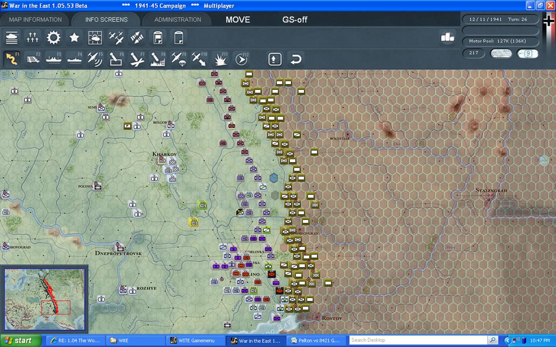This screenshot has height=347, width=556.
Task: Open the weather grid map icon
Action: click(95, 38)
